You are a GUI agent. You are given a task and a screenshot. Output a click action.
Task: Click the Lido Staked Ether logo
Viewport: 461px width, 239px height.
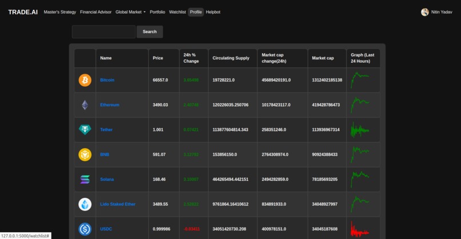(x=85, y=204)
